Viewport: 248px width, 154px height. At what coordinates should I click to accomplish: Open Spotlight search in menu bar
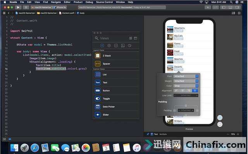click(231, 2)
